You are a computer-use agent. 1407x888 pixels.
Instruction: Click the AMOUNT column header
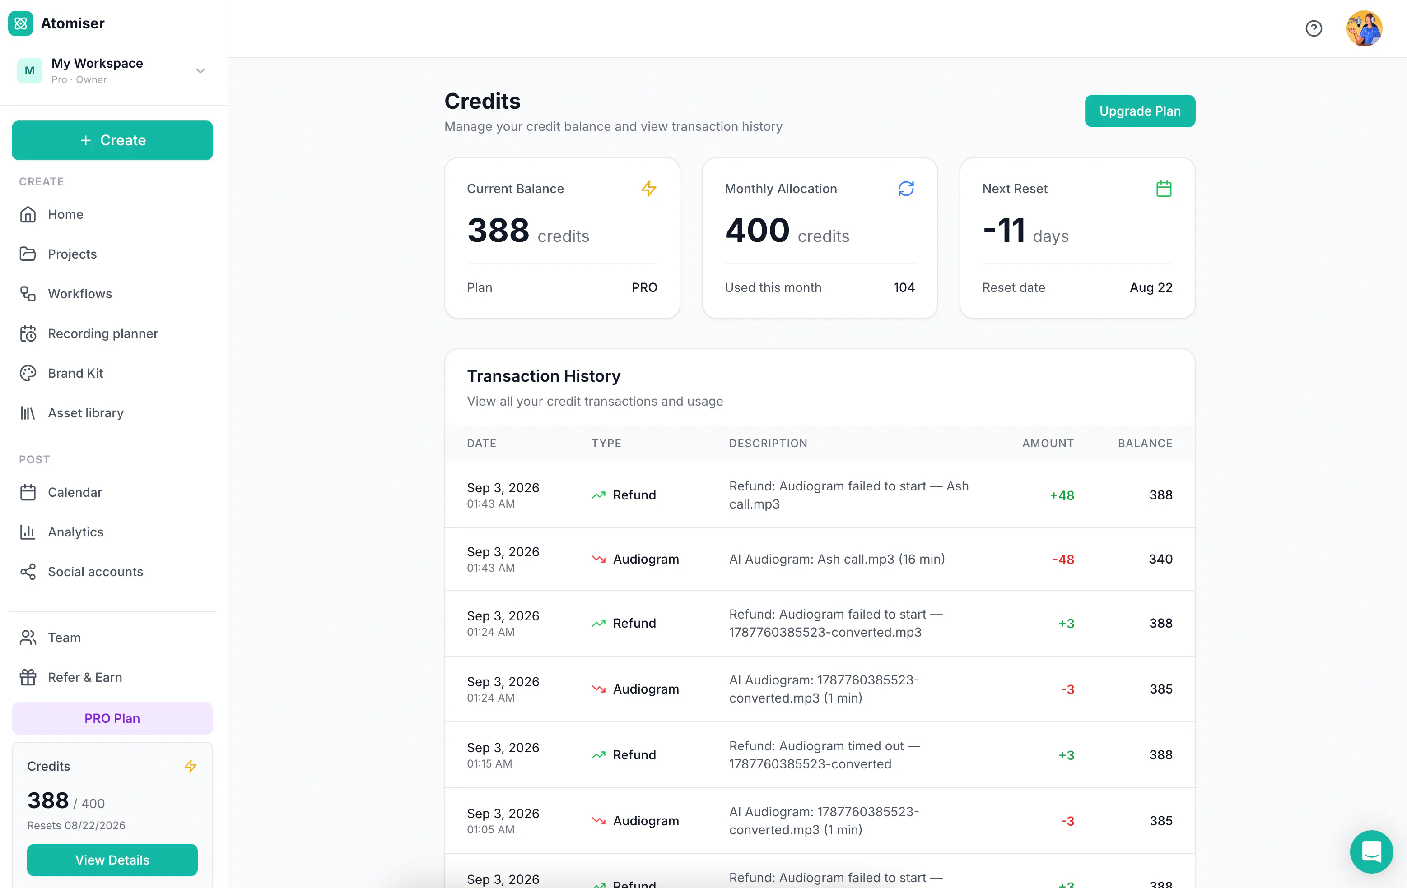point(1048,444)
